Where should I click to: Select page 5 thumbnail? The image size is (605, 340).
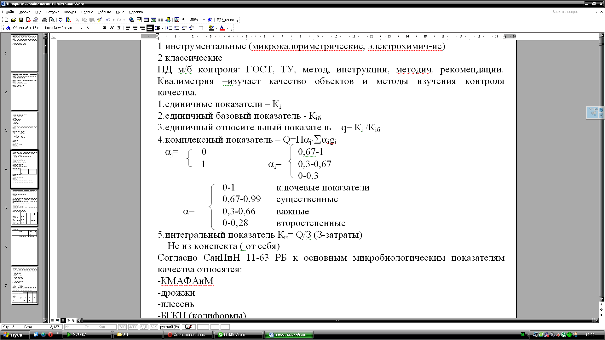[x=25, y=208]
